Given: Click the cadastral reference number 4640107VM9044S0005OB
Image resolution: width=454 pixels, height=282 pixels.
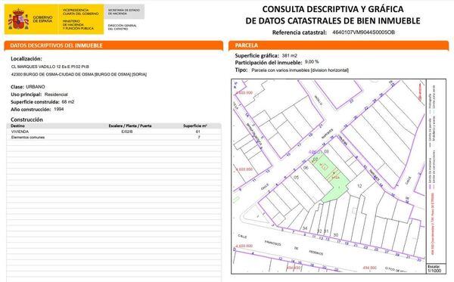Looking at the screenshot, I should 363,33.
